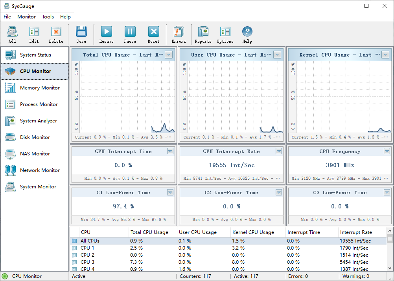Expand the Total CPU Usage dropdown arrow
Screen dimensions: 394x281
coord(169,55)
